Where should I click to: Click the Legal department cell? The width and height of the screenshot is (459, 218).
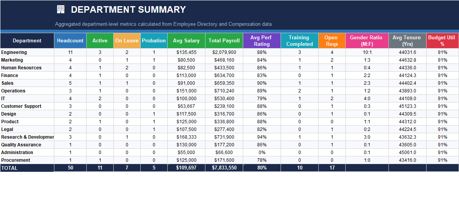point(27,129)
